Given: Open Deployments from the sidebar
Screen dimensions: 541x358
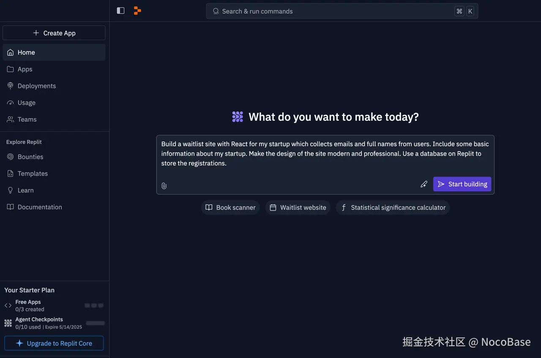Looking at the screenshot, I should 37,86.
